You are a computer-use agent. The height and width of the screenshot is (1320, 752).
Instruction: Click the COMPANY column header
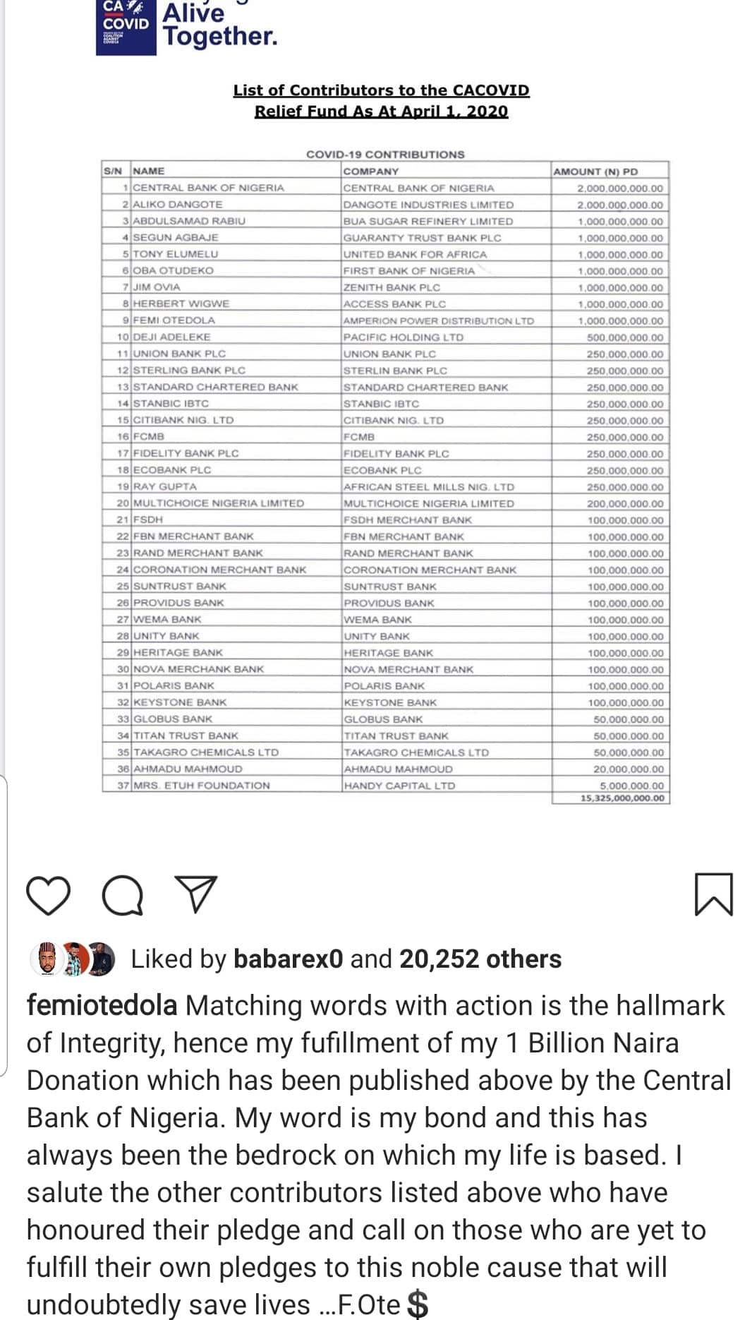point(371,172)
